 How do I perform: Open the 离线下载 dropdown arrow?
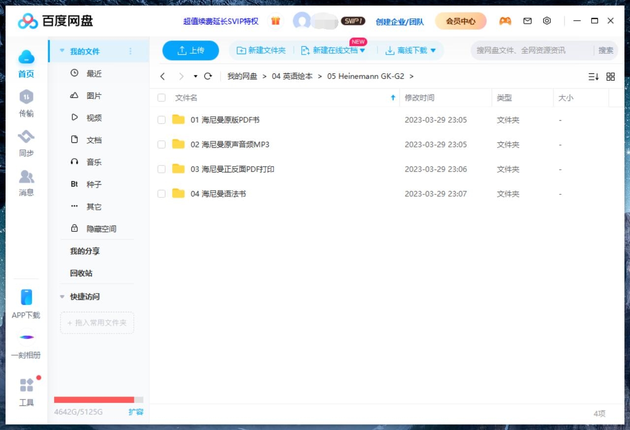point(432,50)
